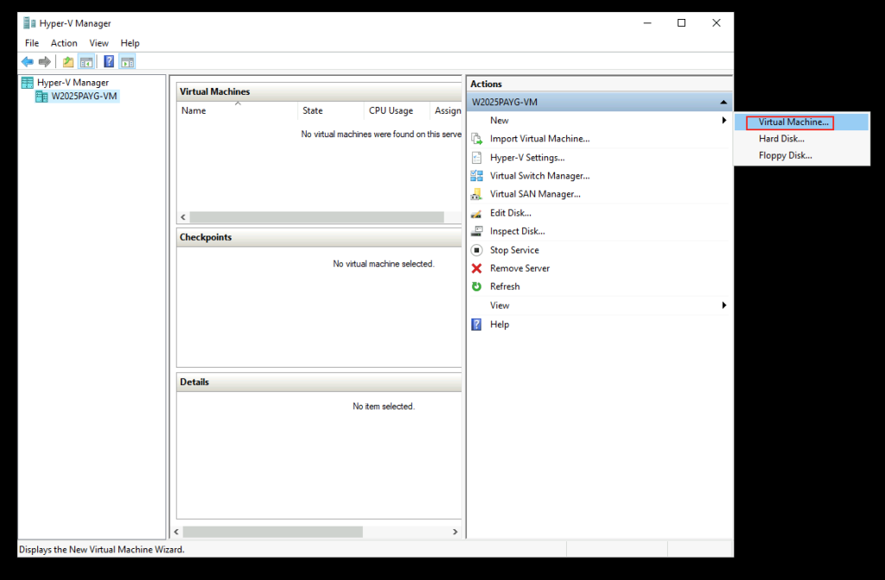This screenshot has height=580, width=885.
Task: Click the Hyper-V Manager root node icon
Action: [x=27, y=82]
